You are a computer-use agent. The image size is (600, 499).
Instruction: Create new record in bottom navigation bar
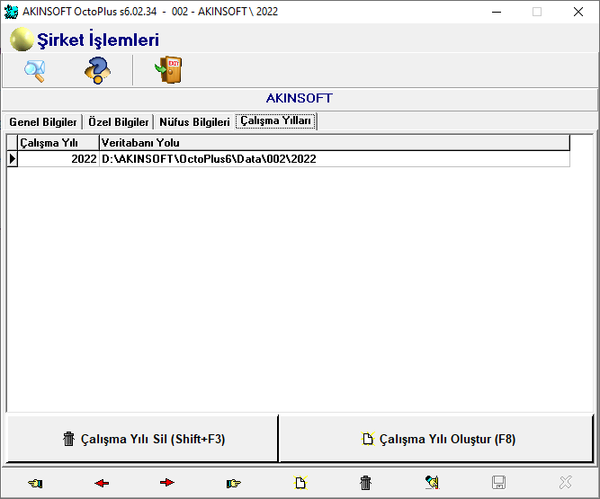[x=300, y=483]
